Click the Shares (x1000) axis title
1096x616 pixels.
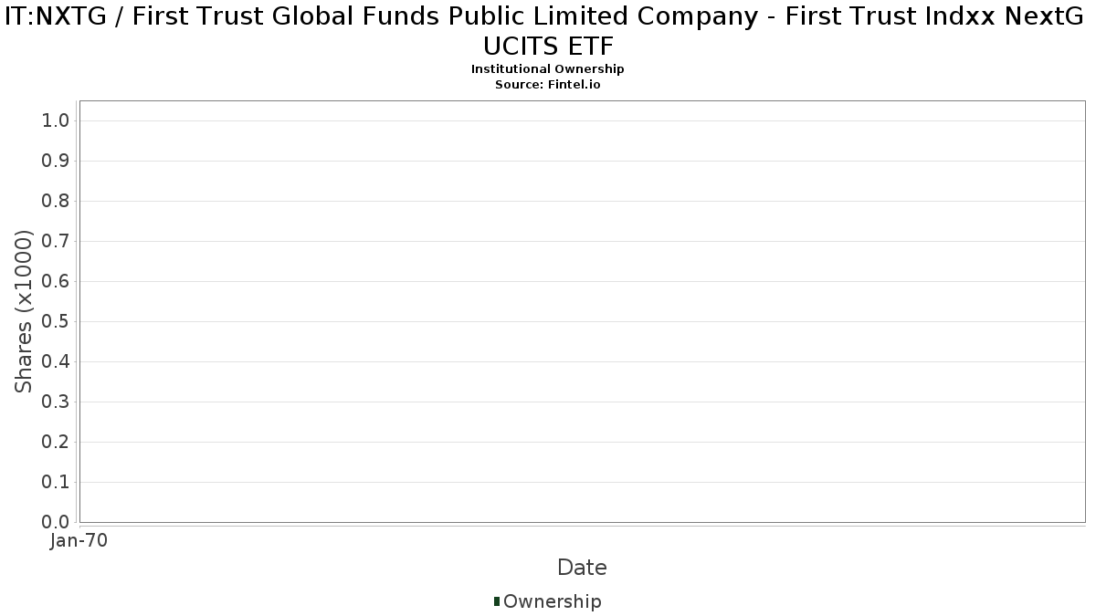click(25, 311)
